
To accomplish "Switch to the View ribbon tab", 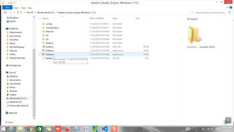I will click(x=30, y=8).
